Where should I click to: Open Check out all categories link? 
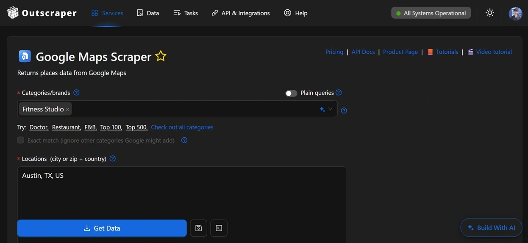coord(182,127)
